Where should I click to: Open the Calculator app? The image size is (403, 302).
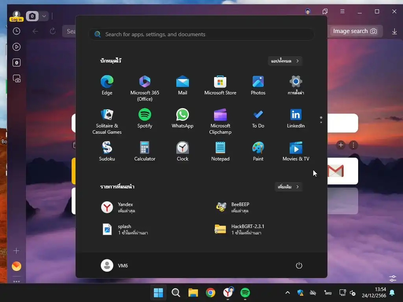[x=145, y=151]
